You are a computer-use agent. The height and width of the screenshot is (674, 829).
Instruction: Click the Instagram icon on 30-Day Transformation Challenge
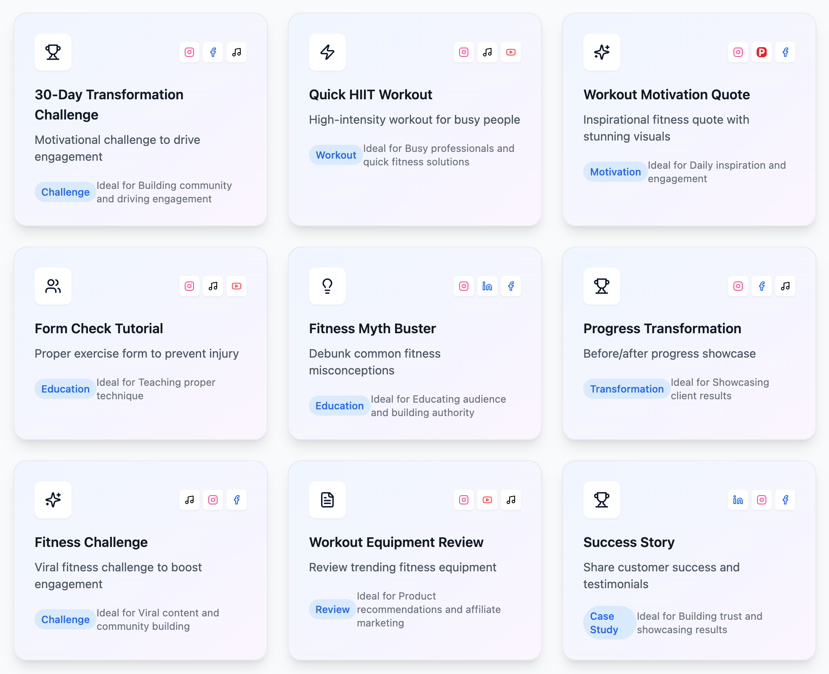pyautogui.click(x=189, y=52)
